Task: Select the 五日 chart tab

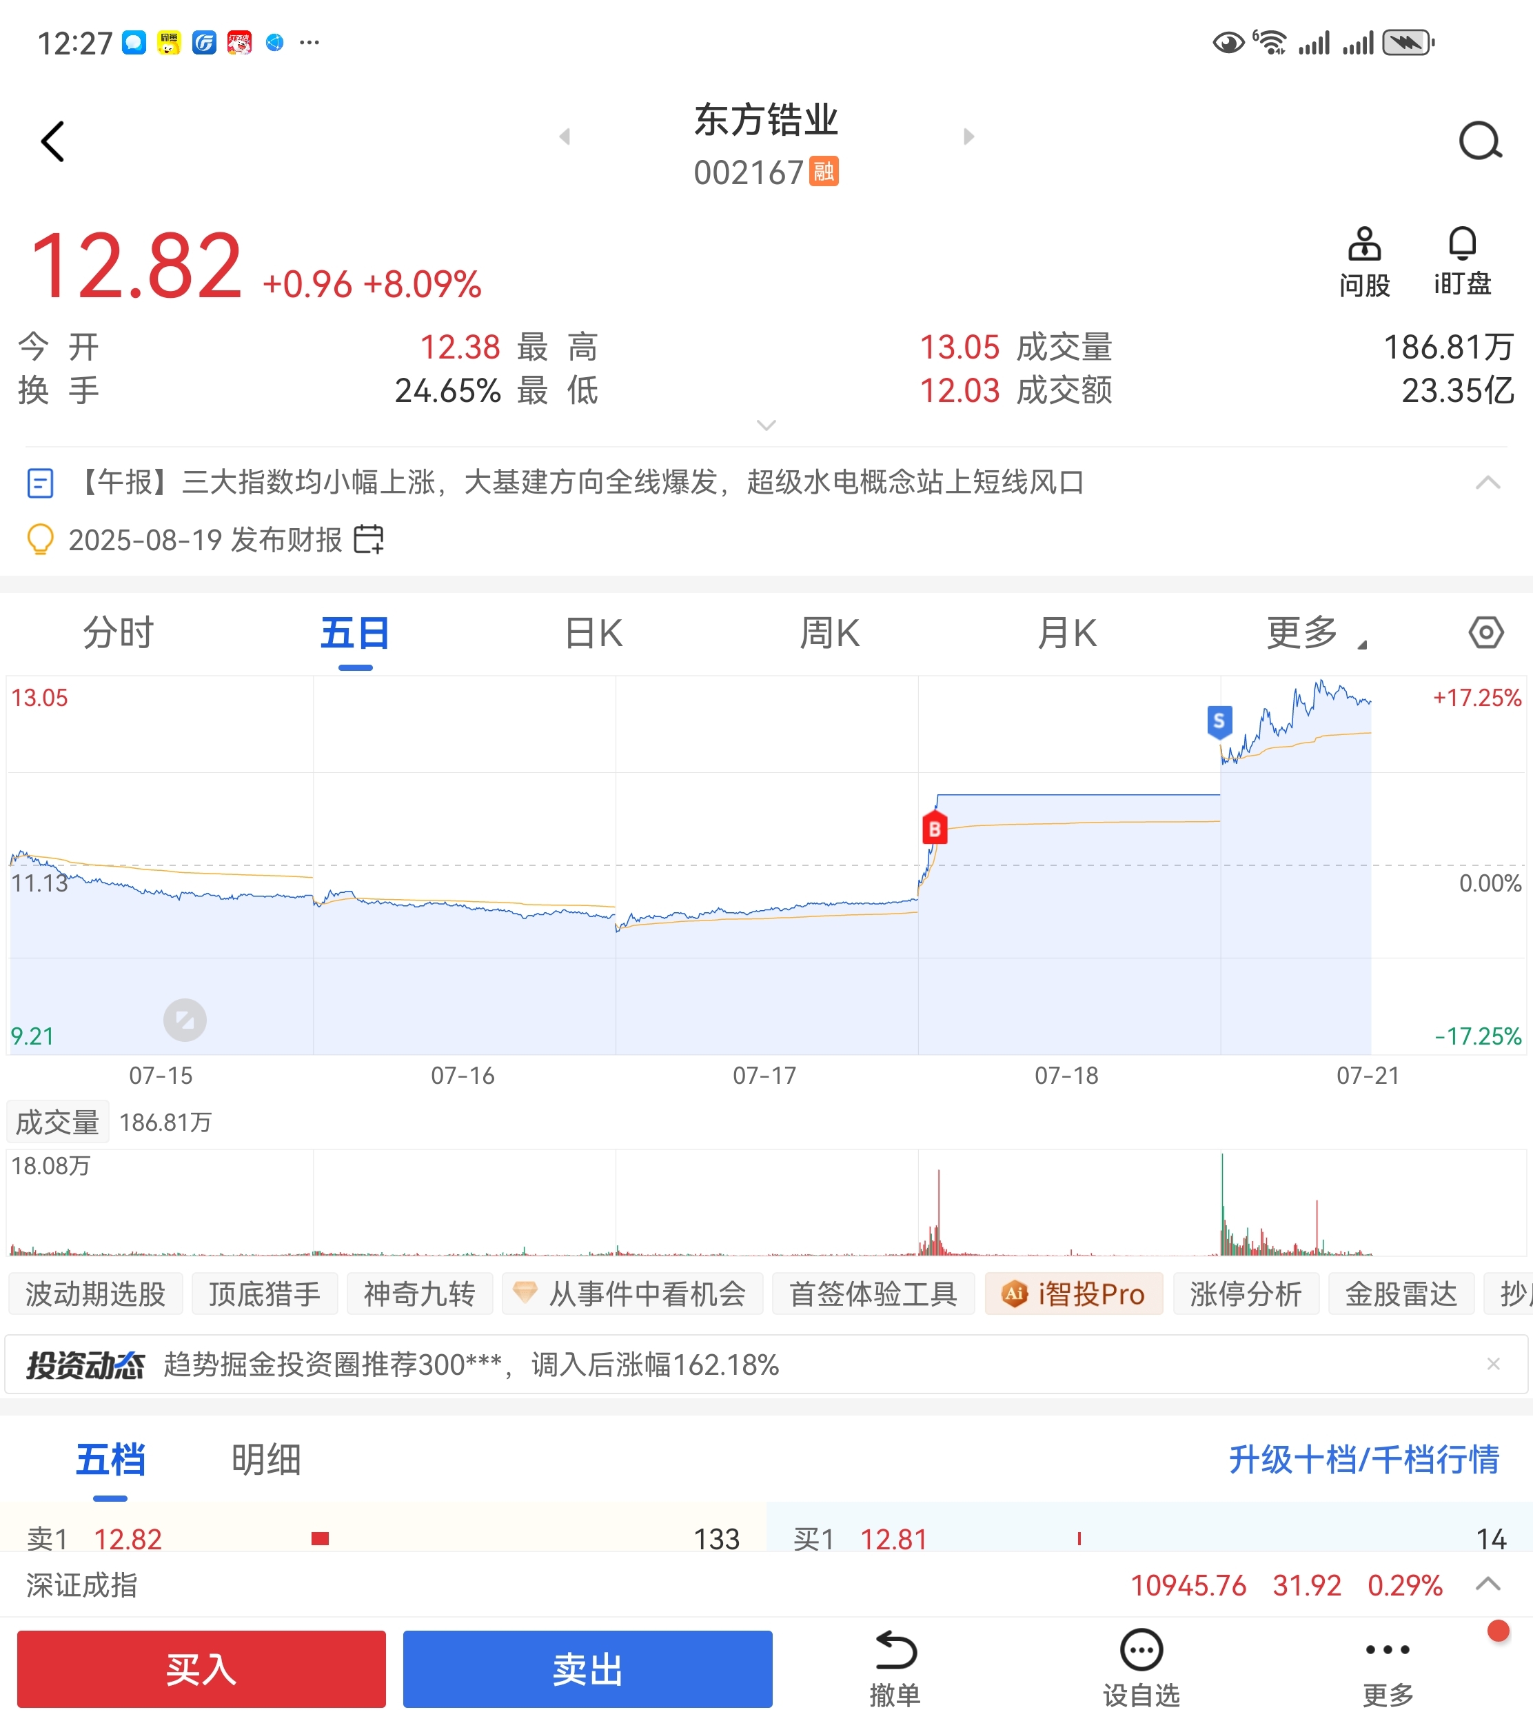Action: click(x=354, y=633)
